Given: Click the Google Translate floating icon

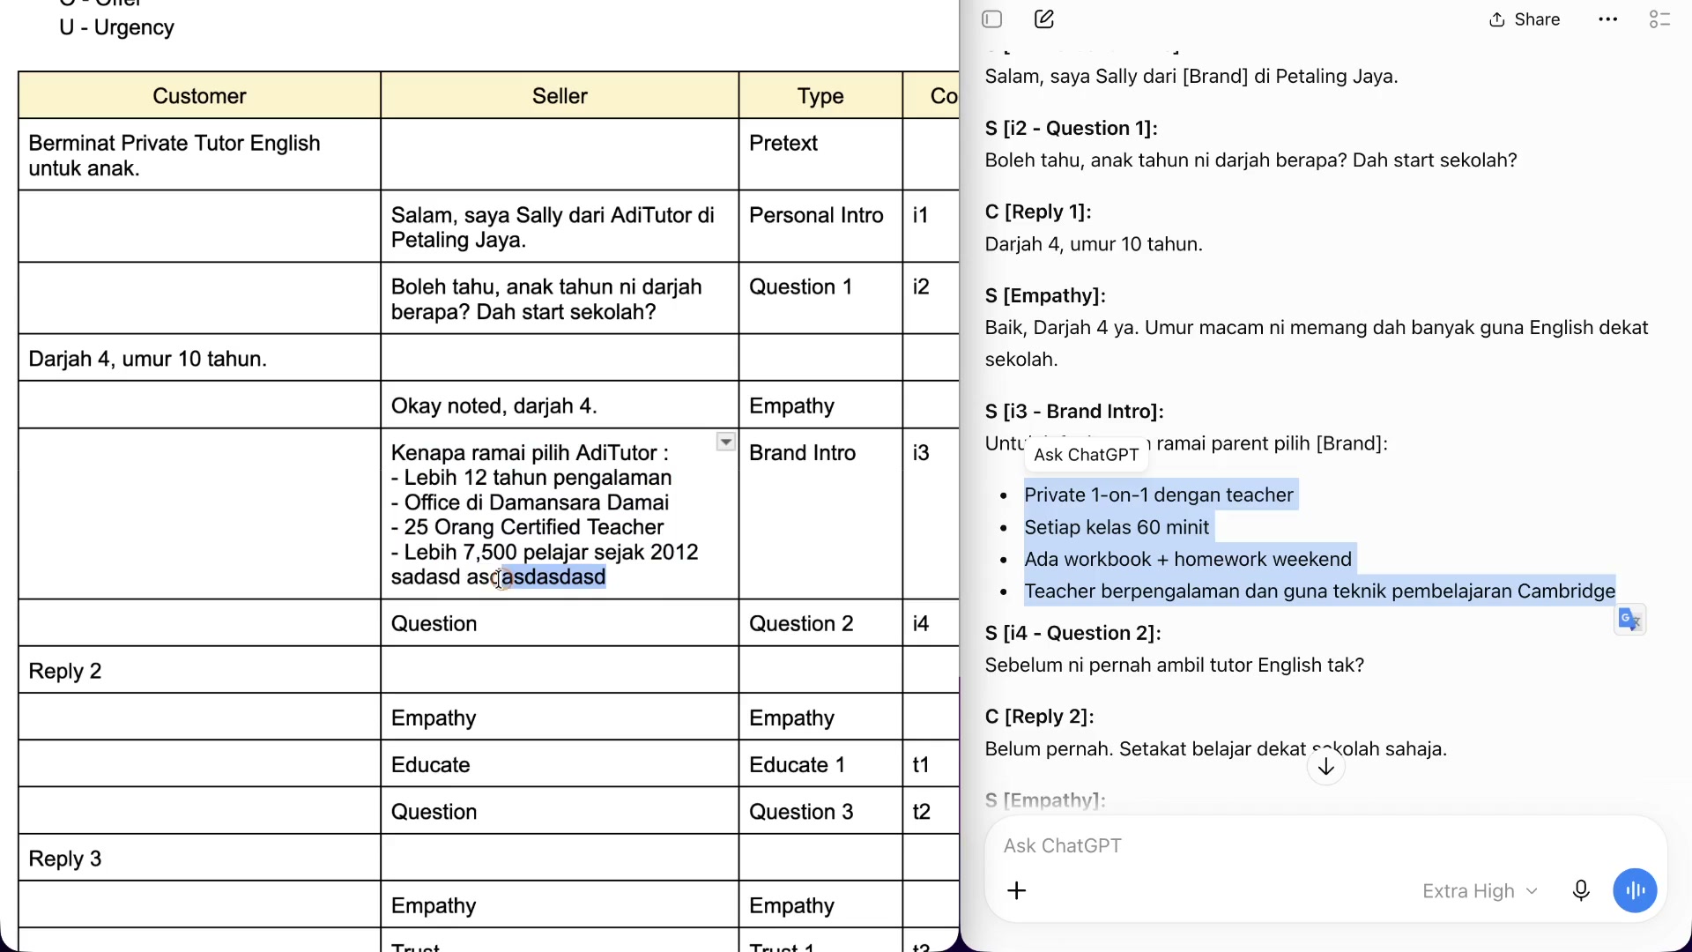Looking at the screenshot, I should (1630, 620).
